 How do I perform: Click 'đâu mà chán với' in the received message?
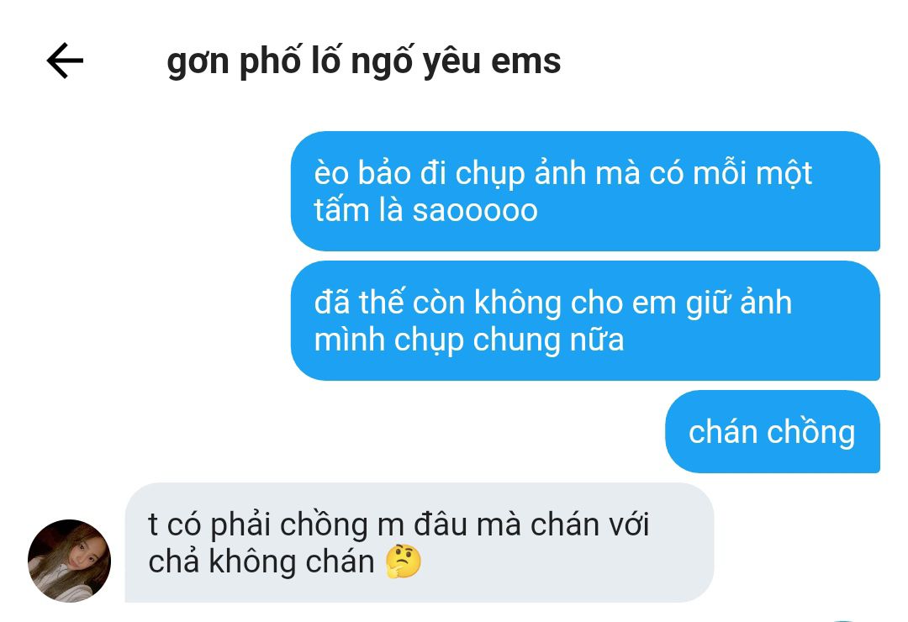[531, 524]
